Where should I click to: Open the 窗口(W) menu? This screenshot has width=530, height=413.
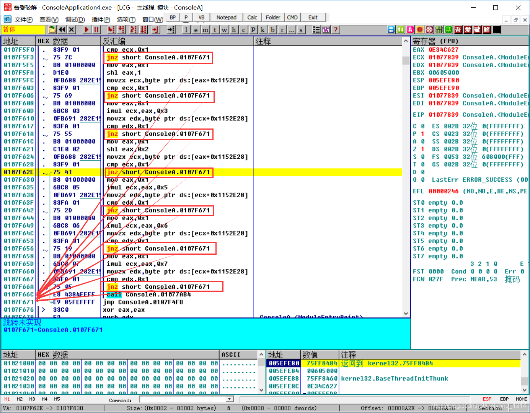(153, 20)
